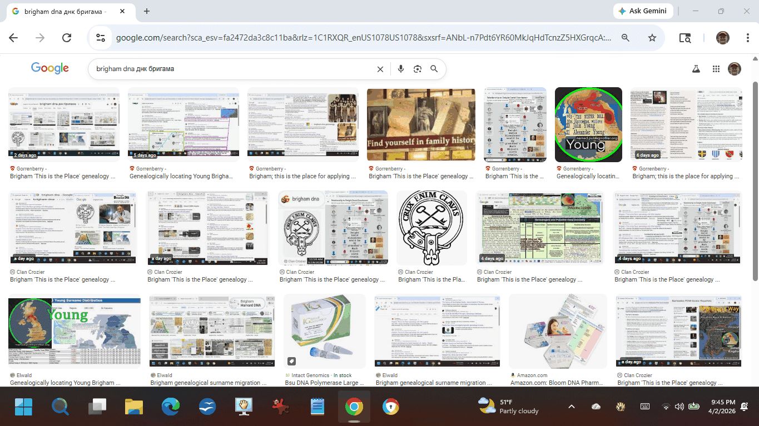Open Chrome three-dot menu
This screenshot has height=426, width=759.
click(x=748, y=38)
